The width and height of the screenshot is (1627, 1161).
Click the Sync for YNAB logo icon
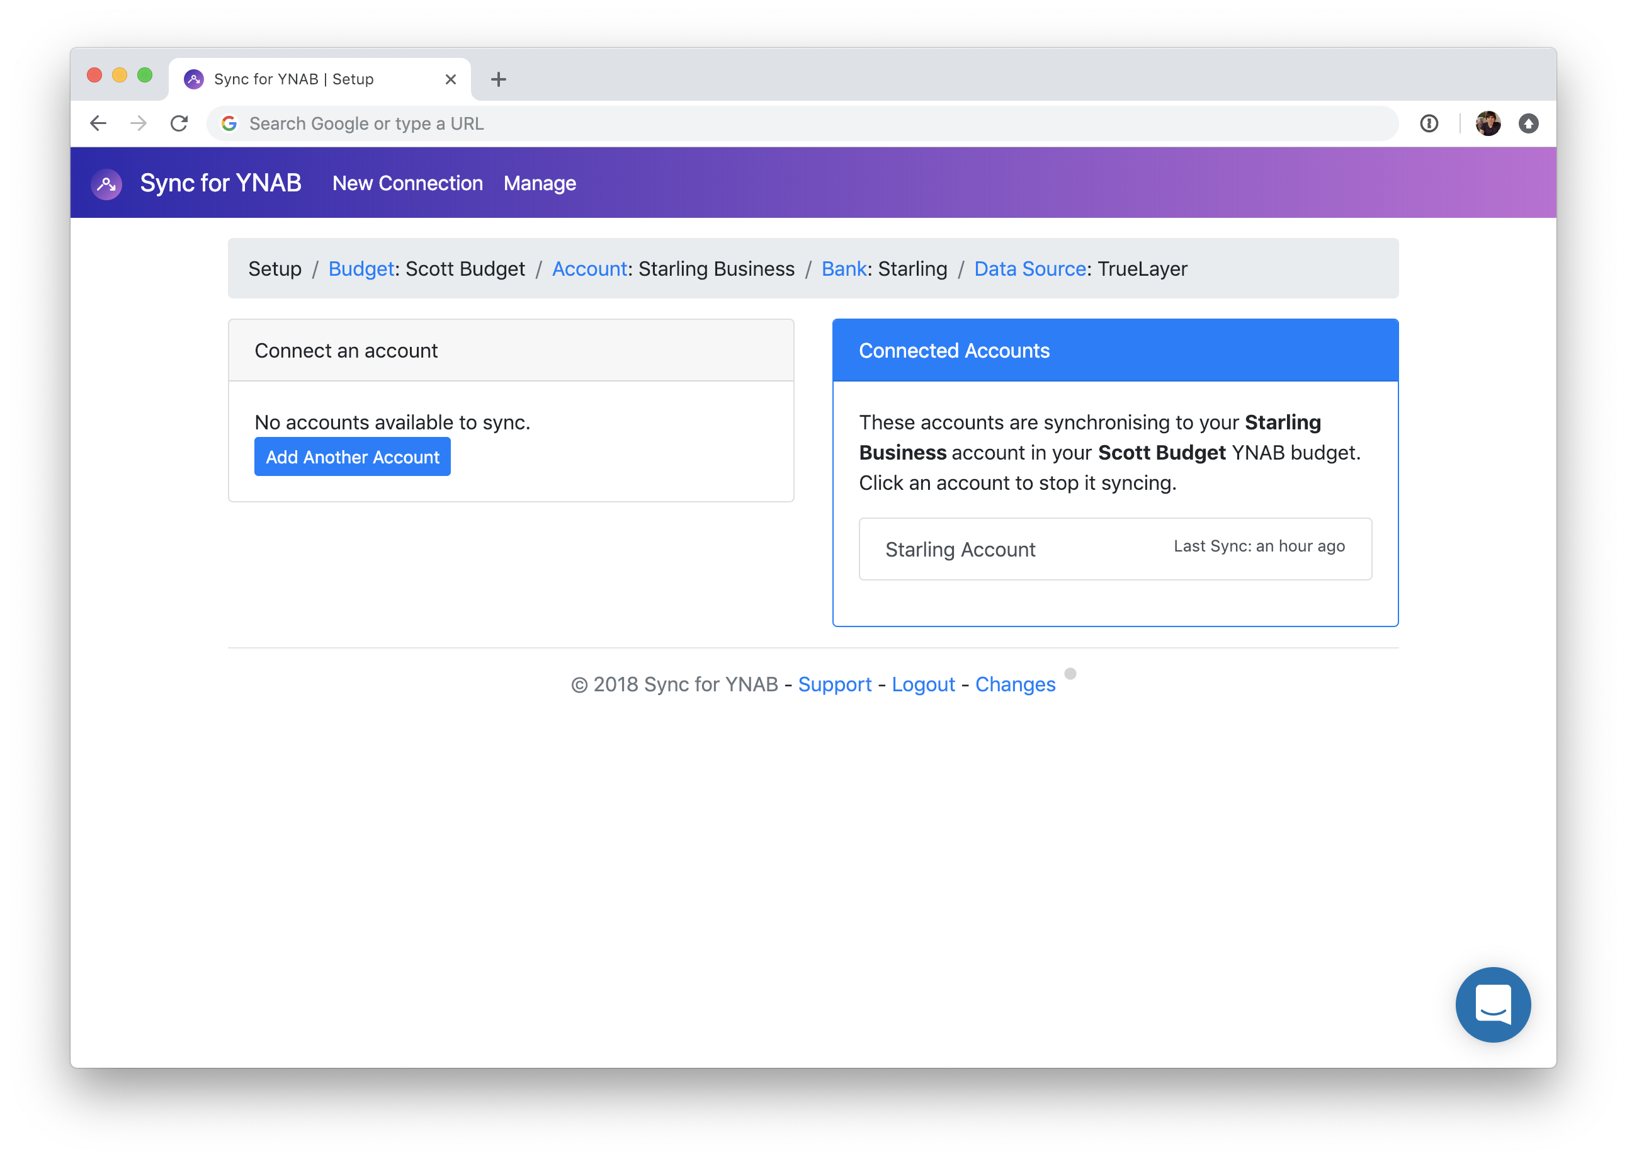[106, 184]
